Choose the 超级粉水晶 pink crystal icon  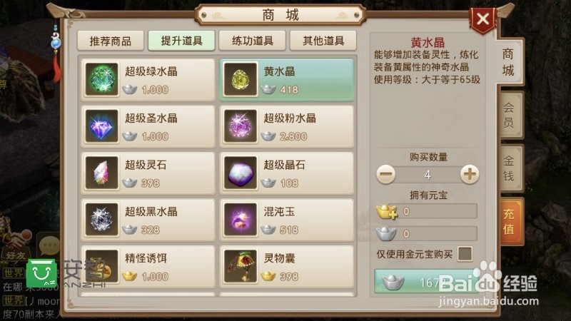[x=241, y=126]
